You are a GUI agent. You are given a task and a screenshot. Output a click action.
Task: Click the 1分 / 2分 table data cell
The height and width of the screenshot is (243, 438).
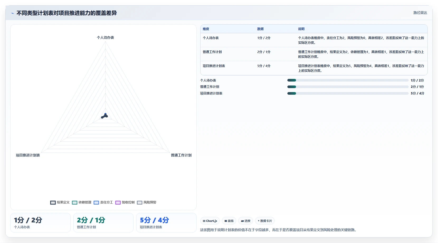[264, 38]
